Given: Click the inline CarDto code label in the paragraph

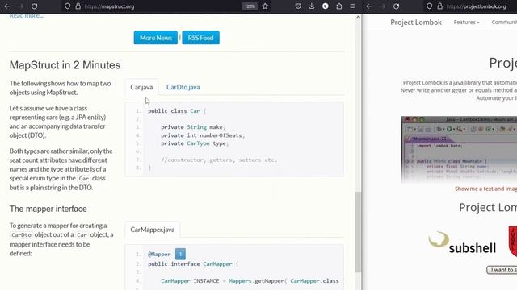Looking at the screenshot, I should (21, 234).
